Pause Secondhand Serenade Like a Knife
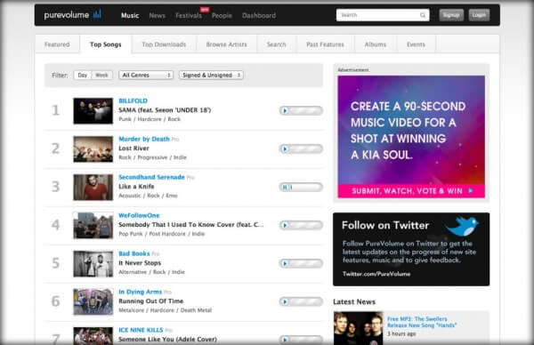 pos(285,187)
